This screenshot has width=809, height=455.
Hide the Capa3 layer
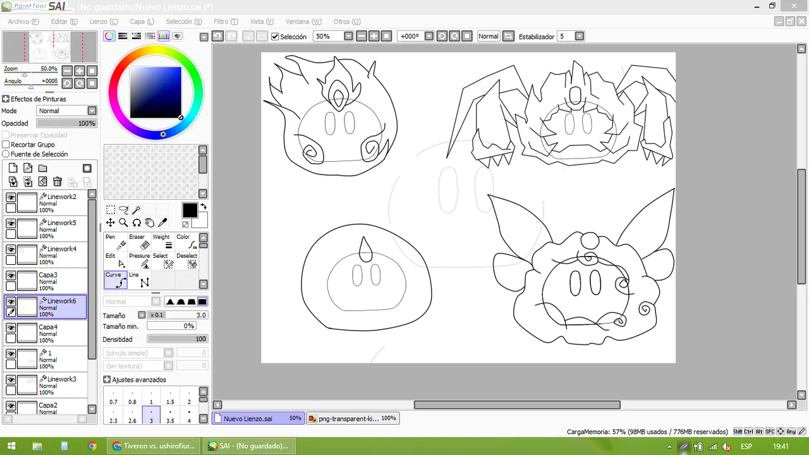point(11,276)
